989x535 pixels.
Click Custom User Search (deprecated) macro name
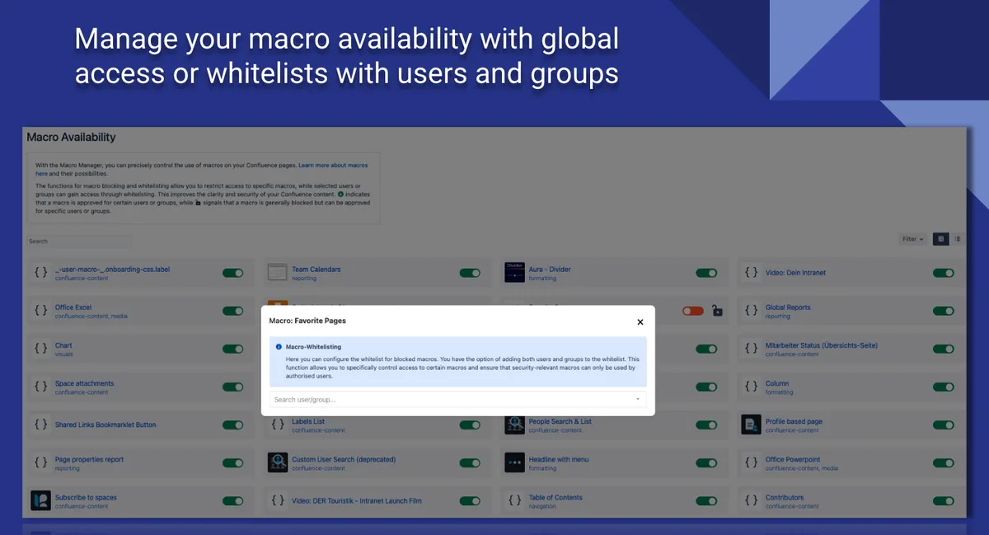point(344,459)
